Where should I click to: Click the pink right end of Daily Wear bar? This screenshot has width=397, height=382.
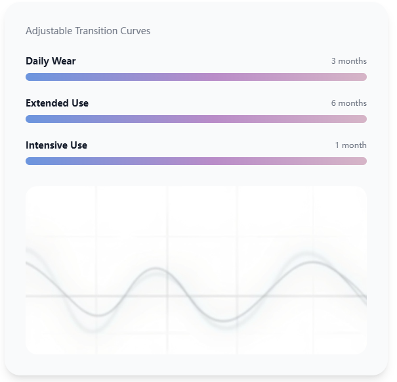361,77
